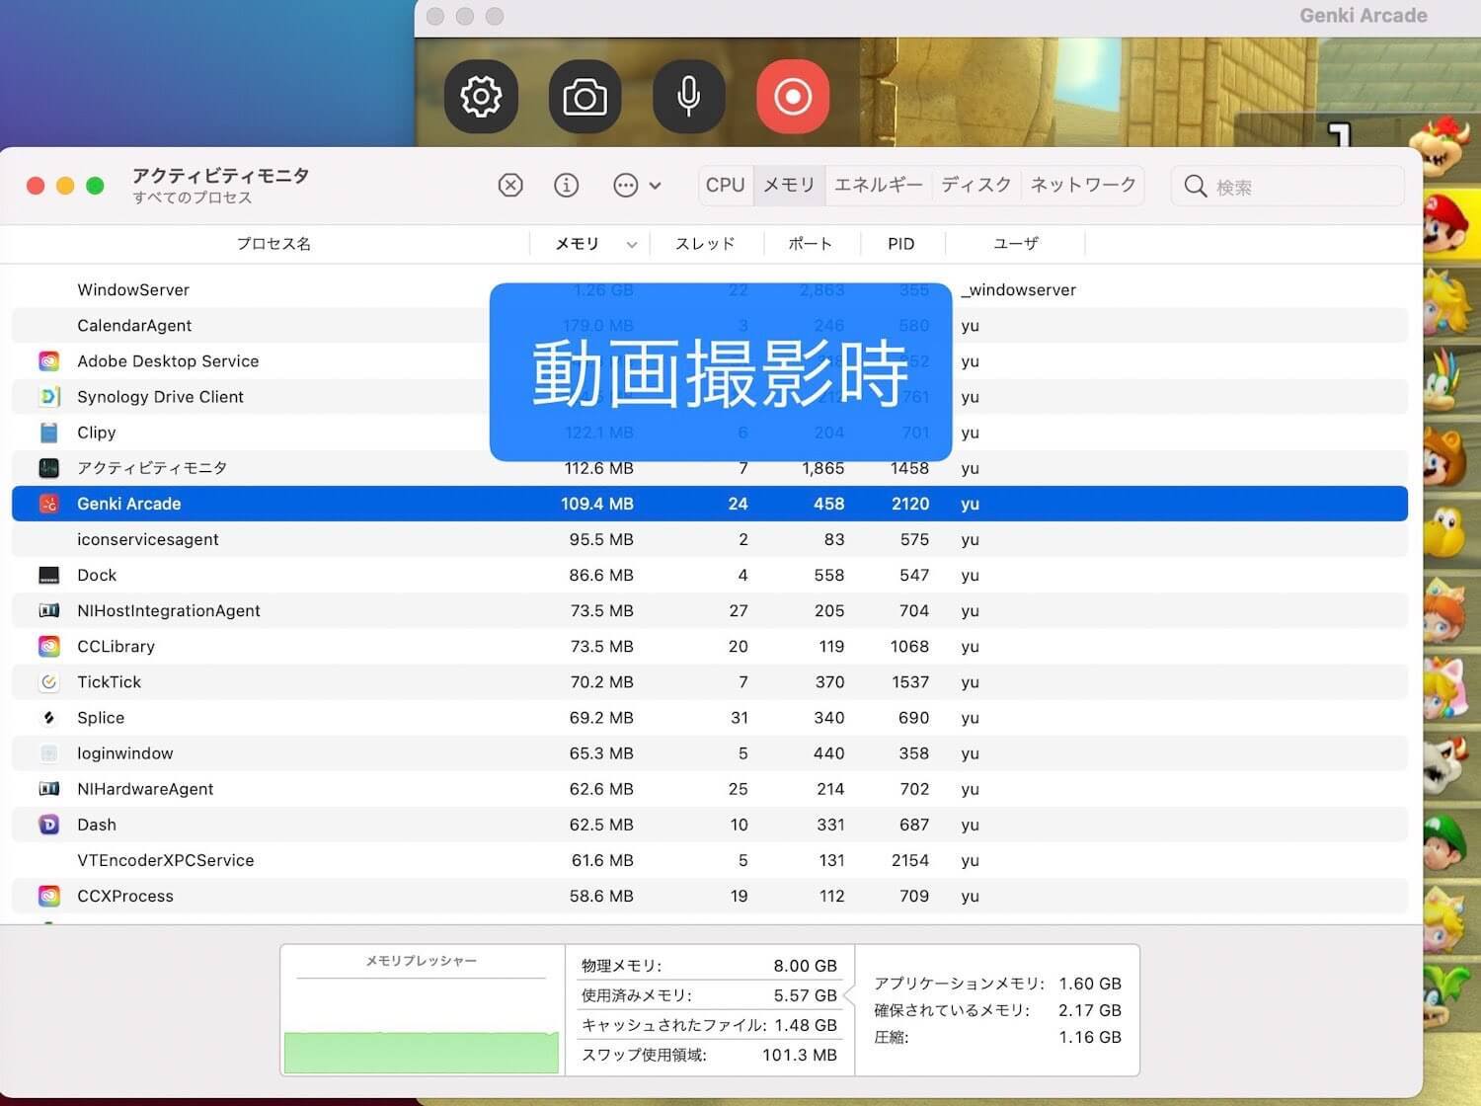Stop the selected process with the X icon
1481x1106 pixels.
[x=510, y=186]
